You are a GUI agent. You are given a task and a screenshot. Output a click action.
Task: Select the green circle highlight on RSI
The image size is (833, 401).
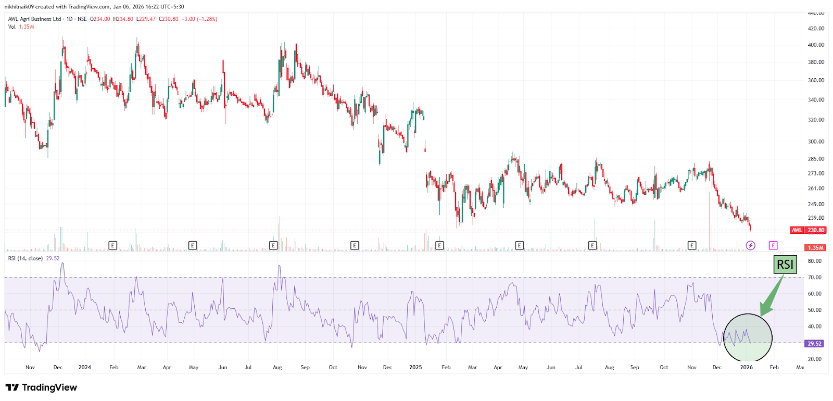click(748, 337)
